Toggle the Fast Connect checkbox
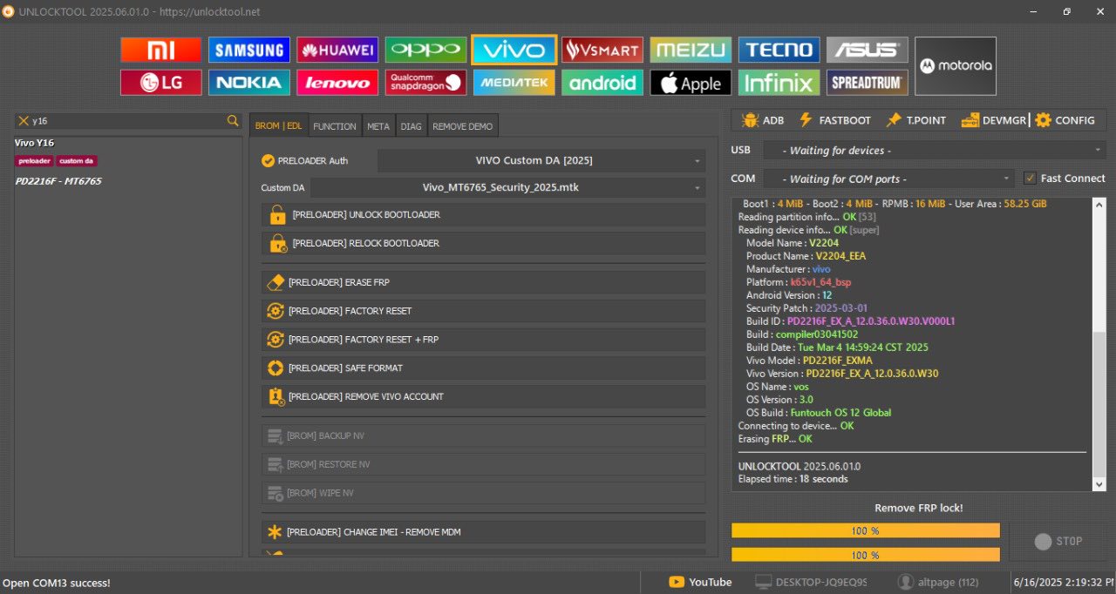 1030,179
